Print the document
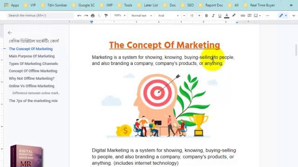 [93, 16]
